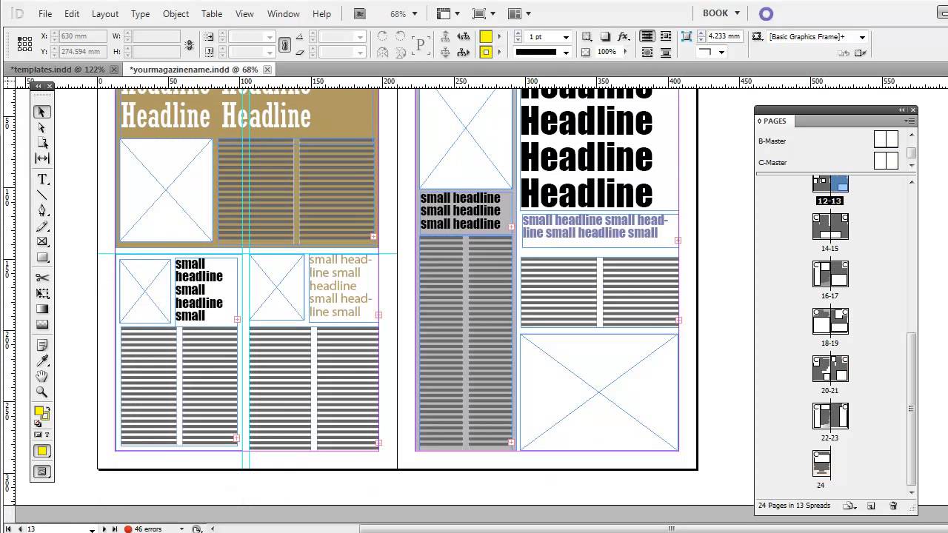Switch to templates.indd document tab

pos(57,70)
